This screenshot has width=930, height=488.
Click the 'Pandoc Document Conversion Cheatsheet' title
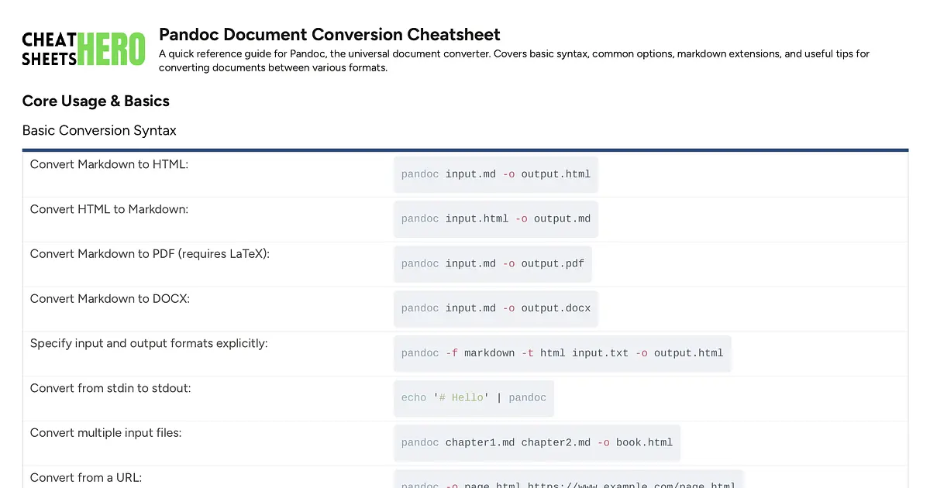click(x=329, y=34)
